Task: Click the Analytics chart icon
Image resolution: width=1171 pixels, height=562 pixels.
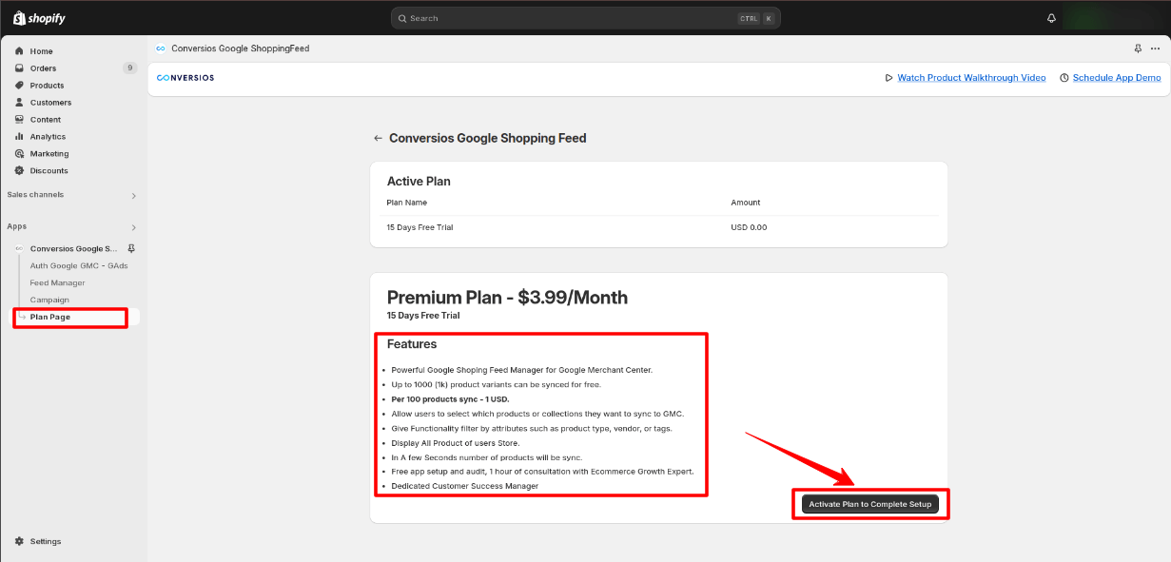Action: tap(19, 137)
